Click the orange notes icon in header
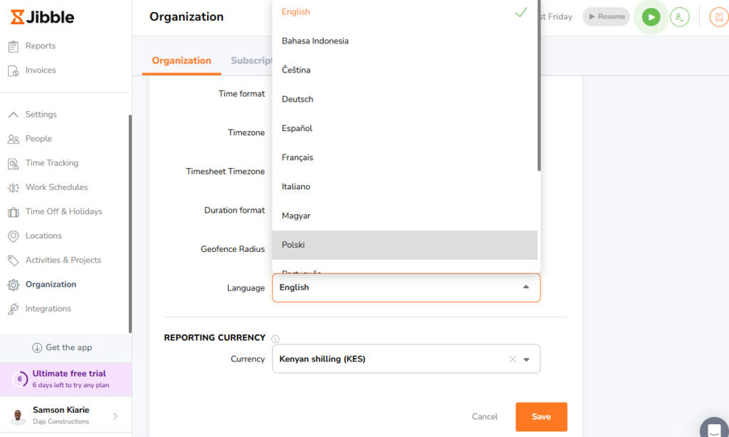This screenshot has height=437, width=729. click(x=719, y=17)
